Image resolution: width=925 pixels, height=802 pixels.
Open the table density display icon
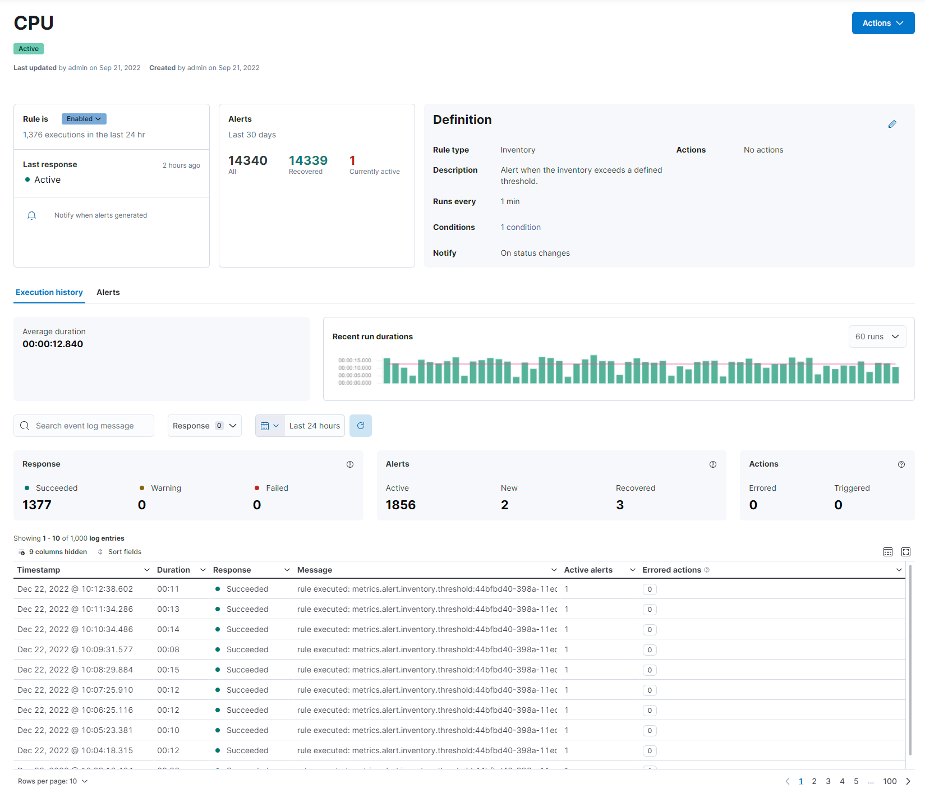tap(887, 552)
